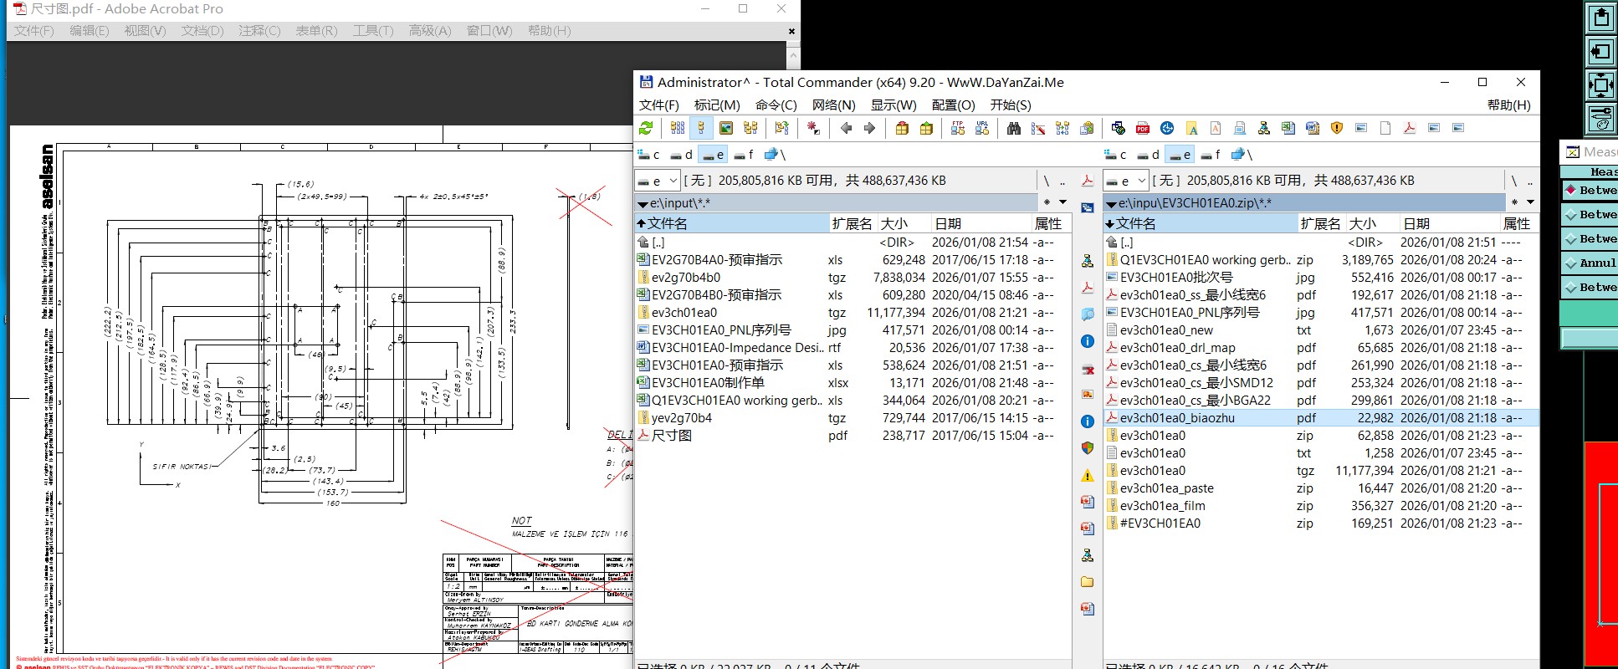
Task: Select the ev3ch01ea0_drl_map pdf file
Action: (x=1177, y=348)
